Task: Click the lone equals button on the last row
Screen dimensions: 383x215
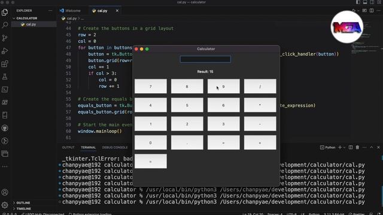Action: pos(150,161)
